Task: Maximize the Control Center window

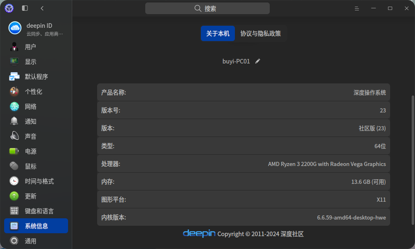Action: click(x=390, y=8)
